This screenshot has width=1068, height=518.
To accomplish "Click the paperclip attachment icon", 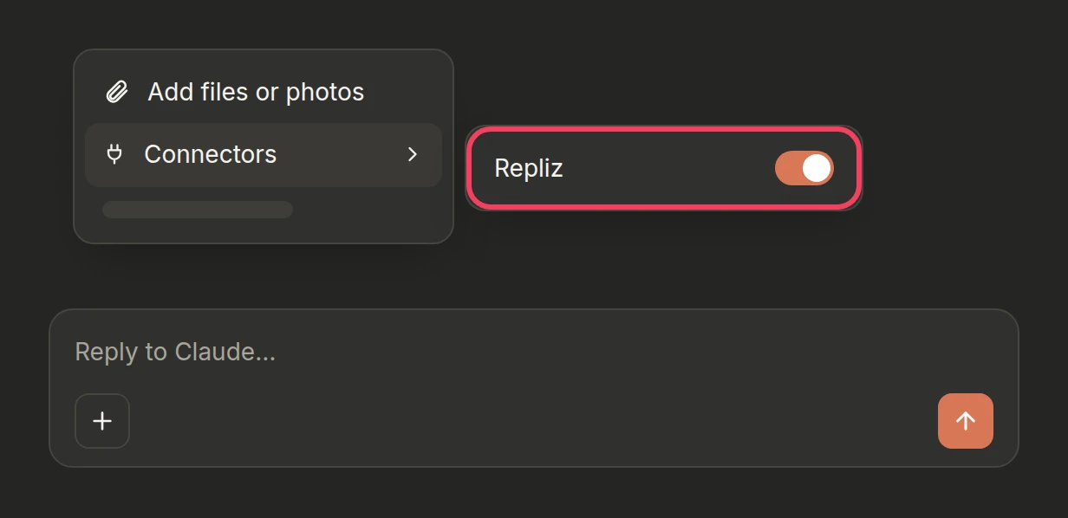I will 117,92.
